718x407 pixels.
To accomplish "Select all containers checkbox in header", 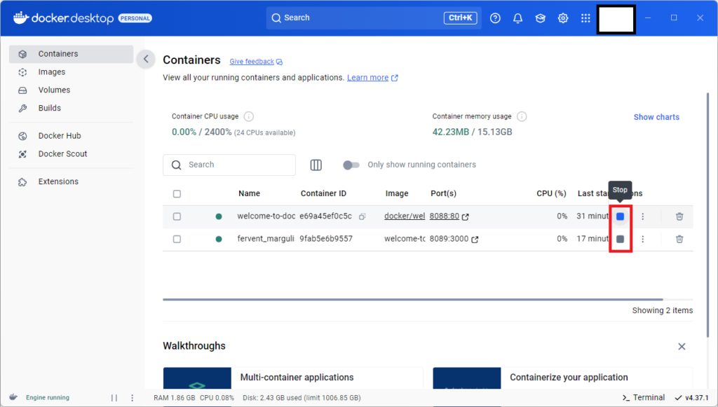I will [x=177, y=194].
